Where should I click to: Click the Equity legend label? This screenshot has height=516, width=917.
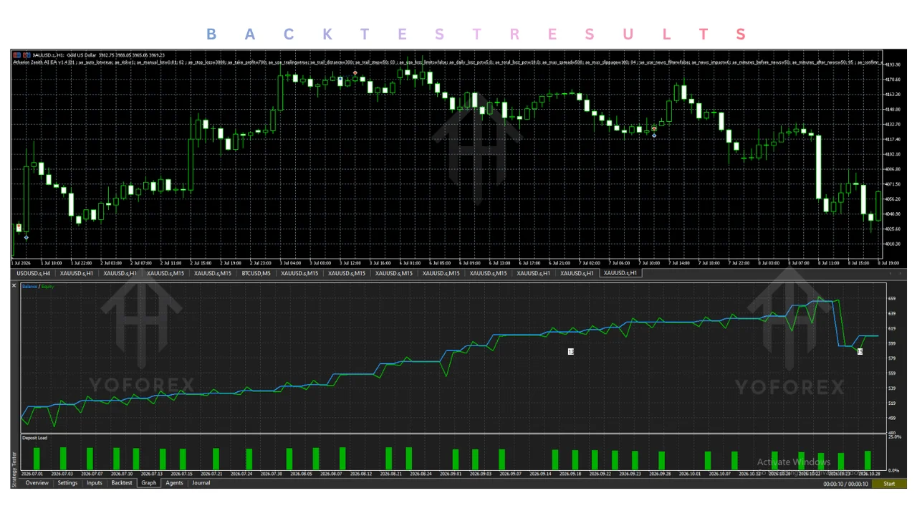coord(47,287)
